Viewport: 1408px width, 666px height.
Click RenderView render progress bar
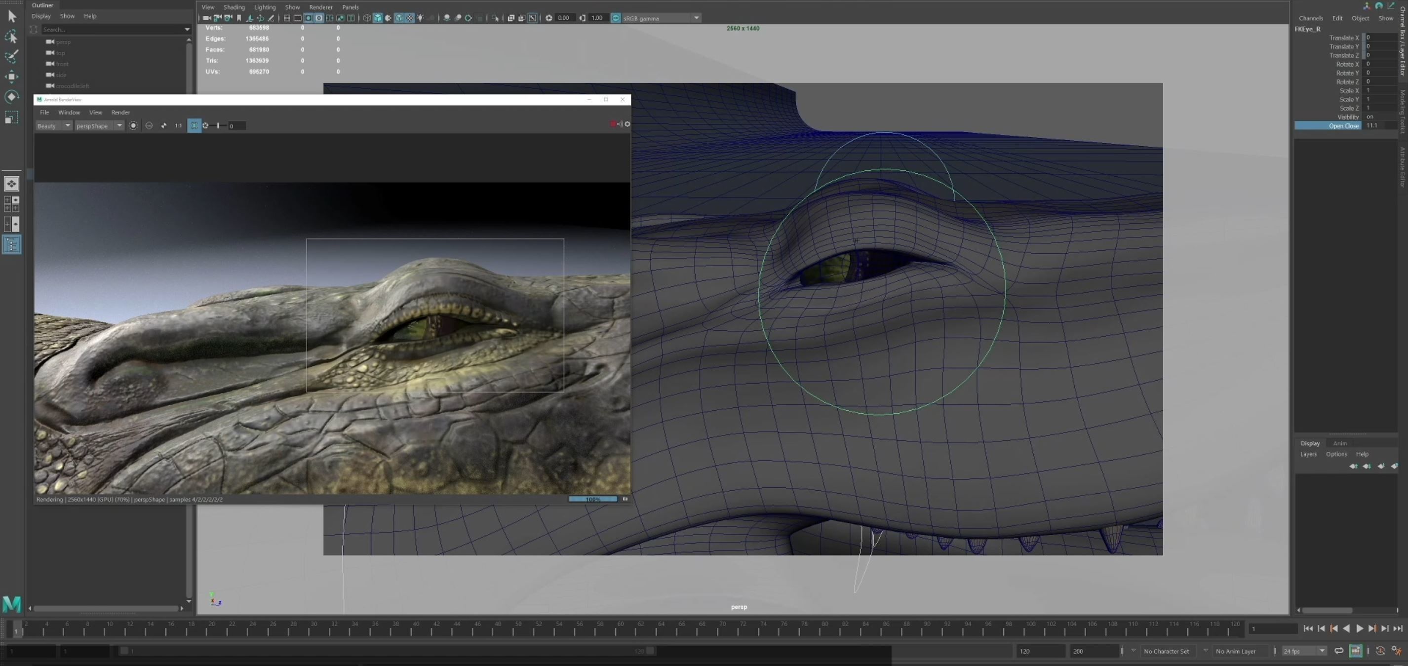click(593, 499)
